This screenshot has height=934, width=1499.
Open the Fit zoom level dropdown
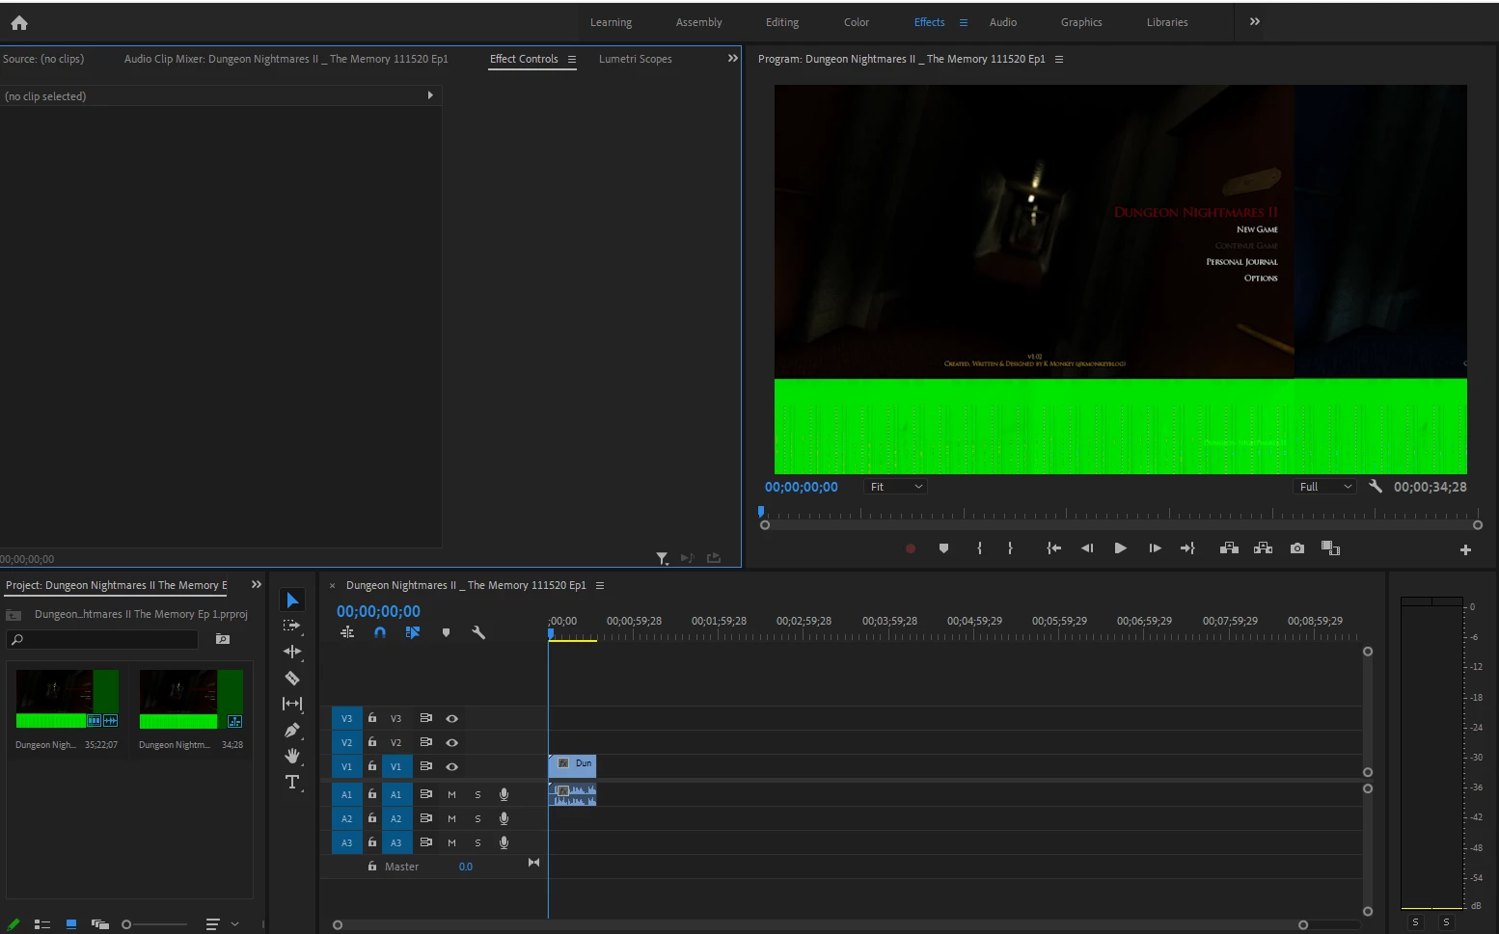(x=895, y=487)
